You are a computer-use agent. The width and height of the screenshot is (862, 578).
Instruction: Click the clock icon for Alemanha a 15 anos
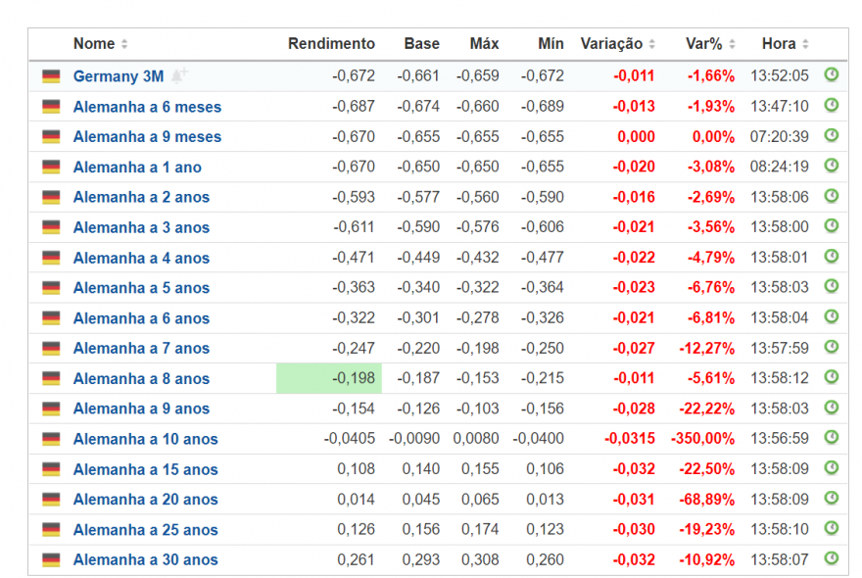[x=832, y=467]
